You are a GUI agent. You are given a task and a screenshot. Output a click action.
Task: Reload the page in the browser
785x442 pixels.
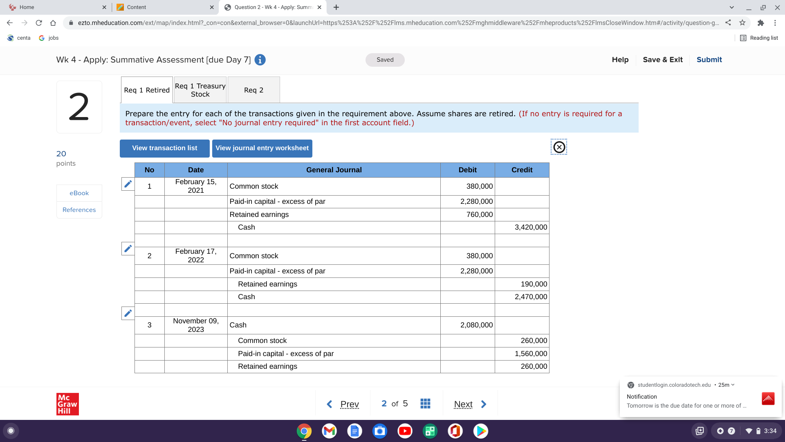click(39, 23)
